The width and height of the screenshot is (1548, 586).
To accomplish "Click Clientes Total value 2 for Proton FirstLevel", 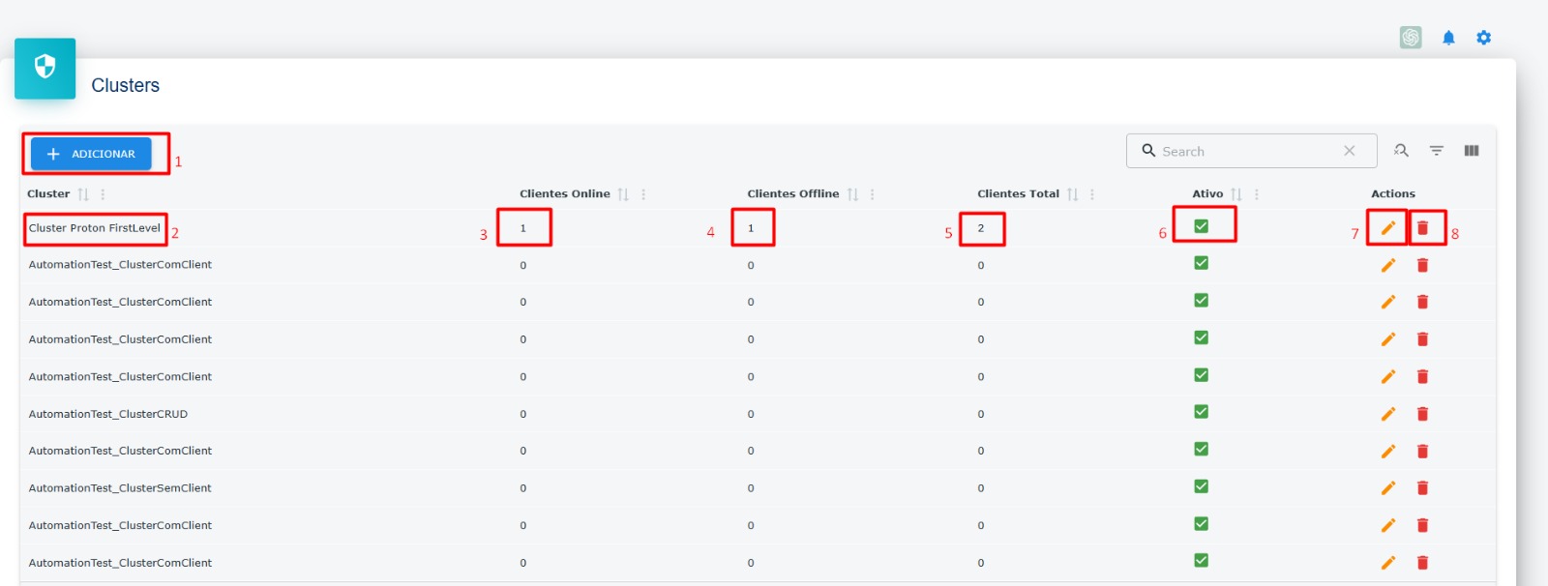I will coord(981,228).
